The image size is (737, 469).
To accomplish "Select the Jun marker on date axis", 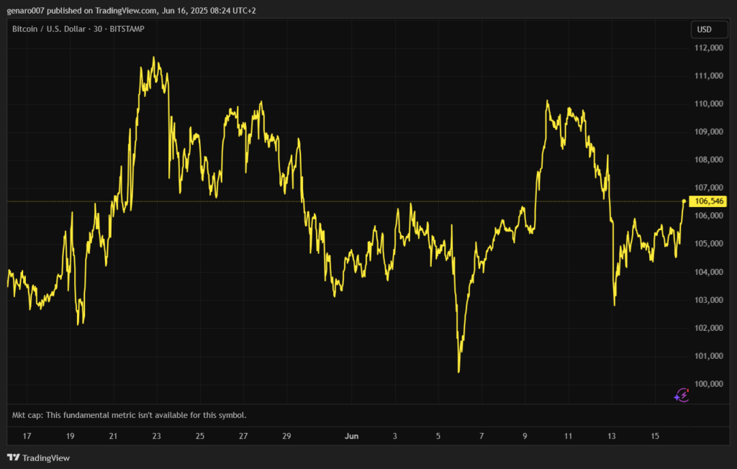I will [351, 436].
